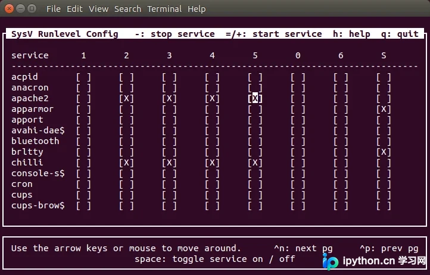Image resolution: width=430 pixels, height=275 pixels.
Task: Click '-: stop service' hint
Action: point(175,34)
